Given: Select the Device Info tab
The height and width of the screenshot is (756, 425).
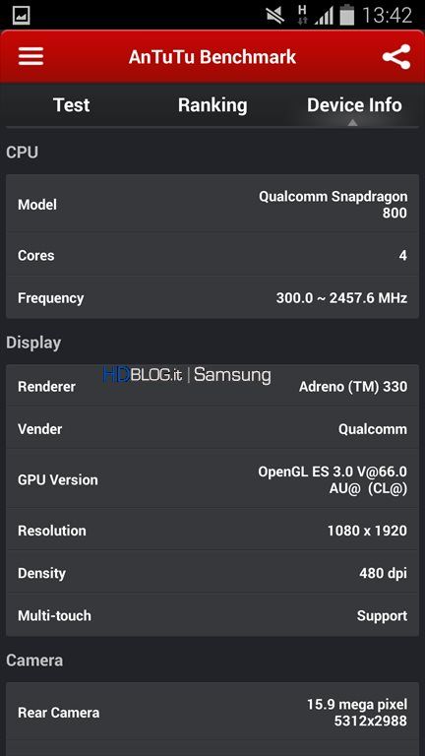Looking at the screenshot, I should (354, 105).
